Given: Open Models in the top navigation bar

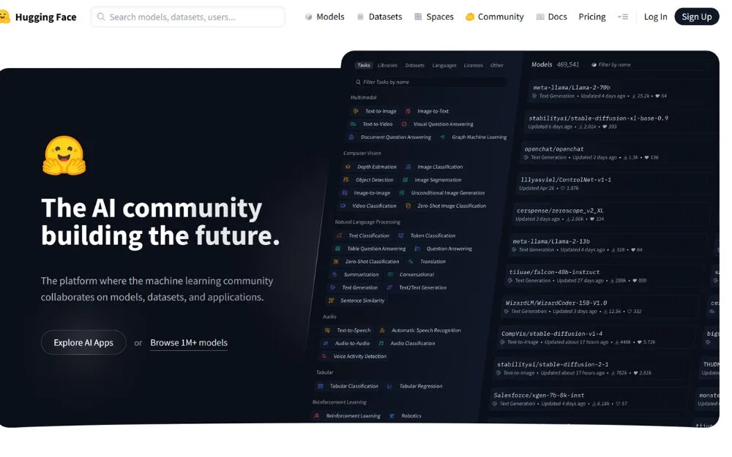Looking at the screenshot, I should click(x=325, y=17).
